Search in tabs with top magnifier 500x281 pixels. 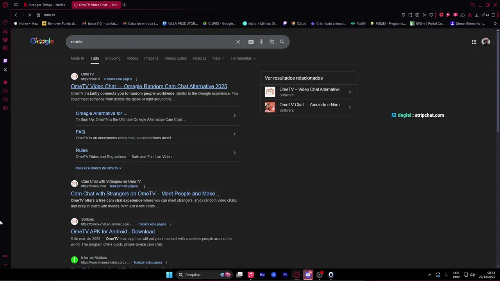(472, 5)
